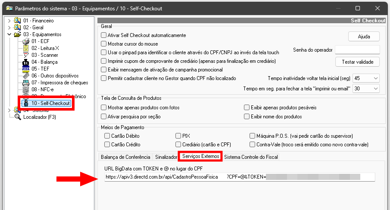Maximize the Parâmetros do sistema window

[x=358, y=8]
